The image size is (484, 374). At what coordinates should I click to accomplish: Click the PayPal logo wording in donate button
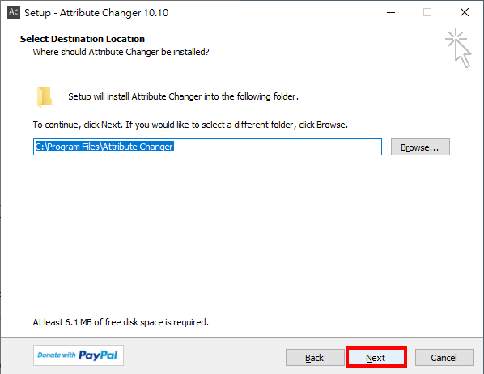pos(98,355)
